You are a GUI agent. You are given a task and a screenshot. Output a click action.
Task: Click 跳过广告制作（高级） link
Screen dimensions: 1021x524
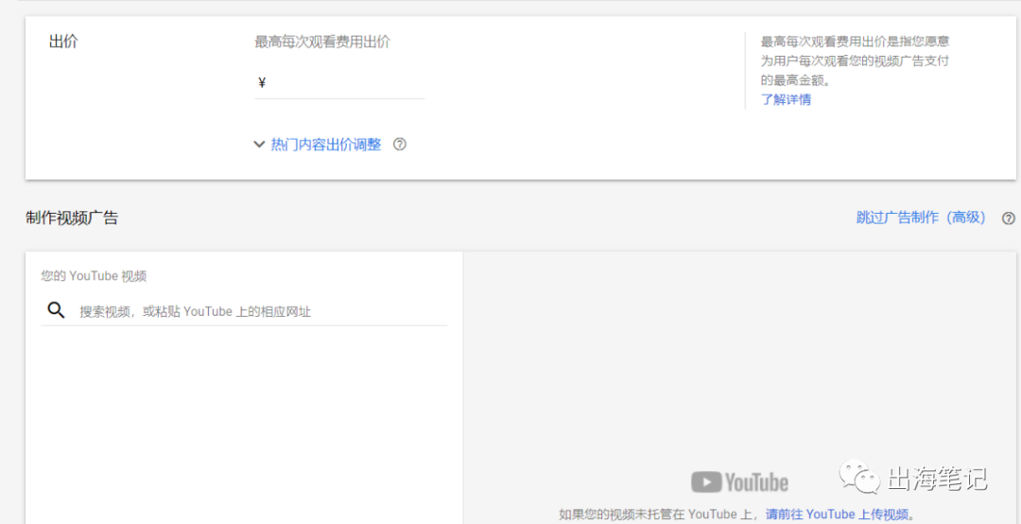coord(921,218)
